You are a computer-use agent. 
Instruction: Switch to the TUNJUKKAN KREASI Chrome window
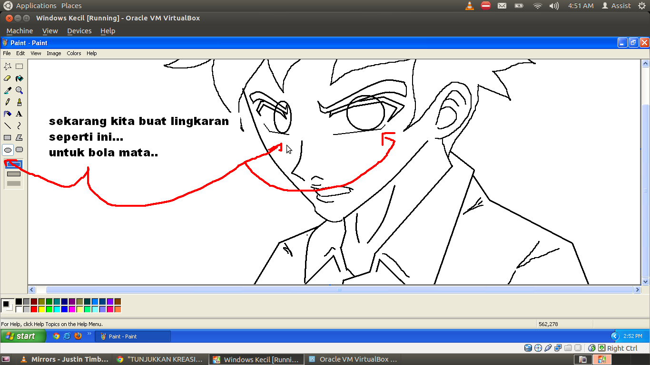click(x=160, y=359)
